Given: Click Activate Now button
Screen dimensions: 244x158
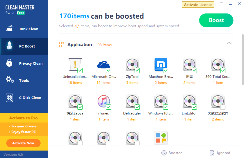Looking at the screenshot, I should click(x=23, y=143).
